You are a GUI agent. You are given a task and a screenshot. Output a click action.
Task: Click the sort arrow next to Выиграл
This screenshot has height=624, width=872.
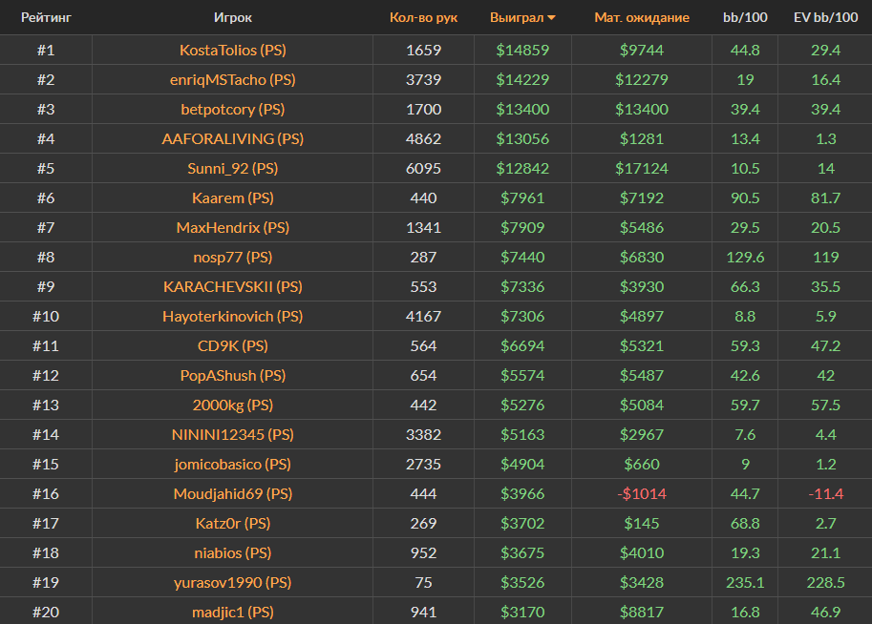pos(551,18)
